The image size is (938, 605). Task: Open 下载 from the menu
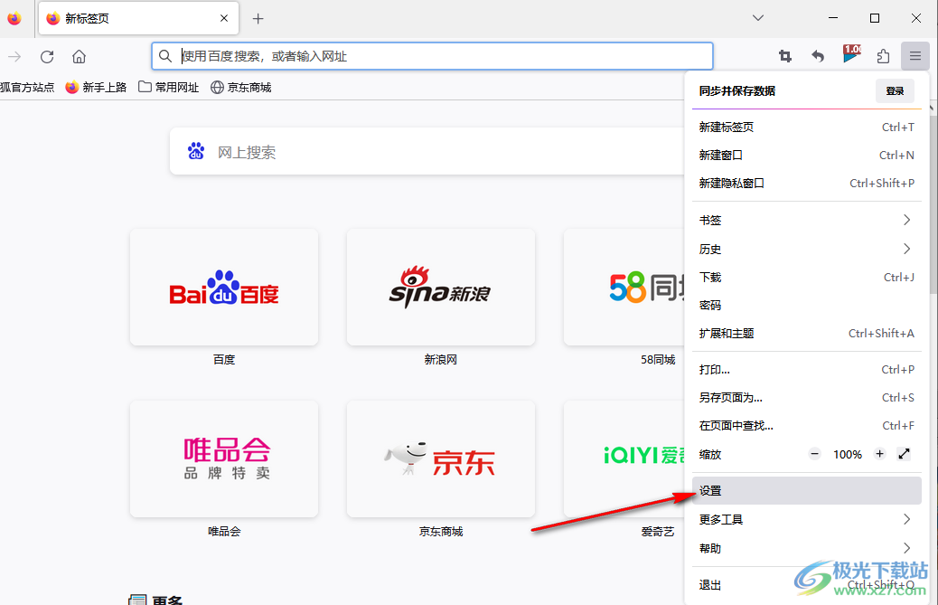click(806, 277)
